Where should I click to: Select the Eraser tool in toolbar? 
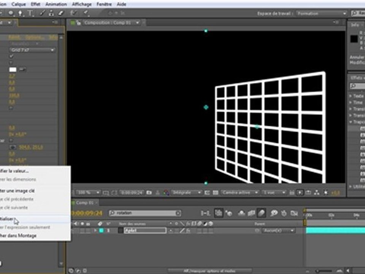click(61, 13)
